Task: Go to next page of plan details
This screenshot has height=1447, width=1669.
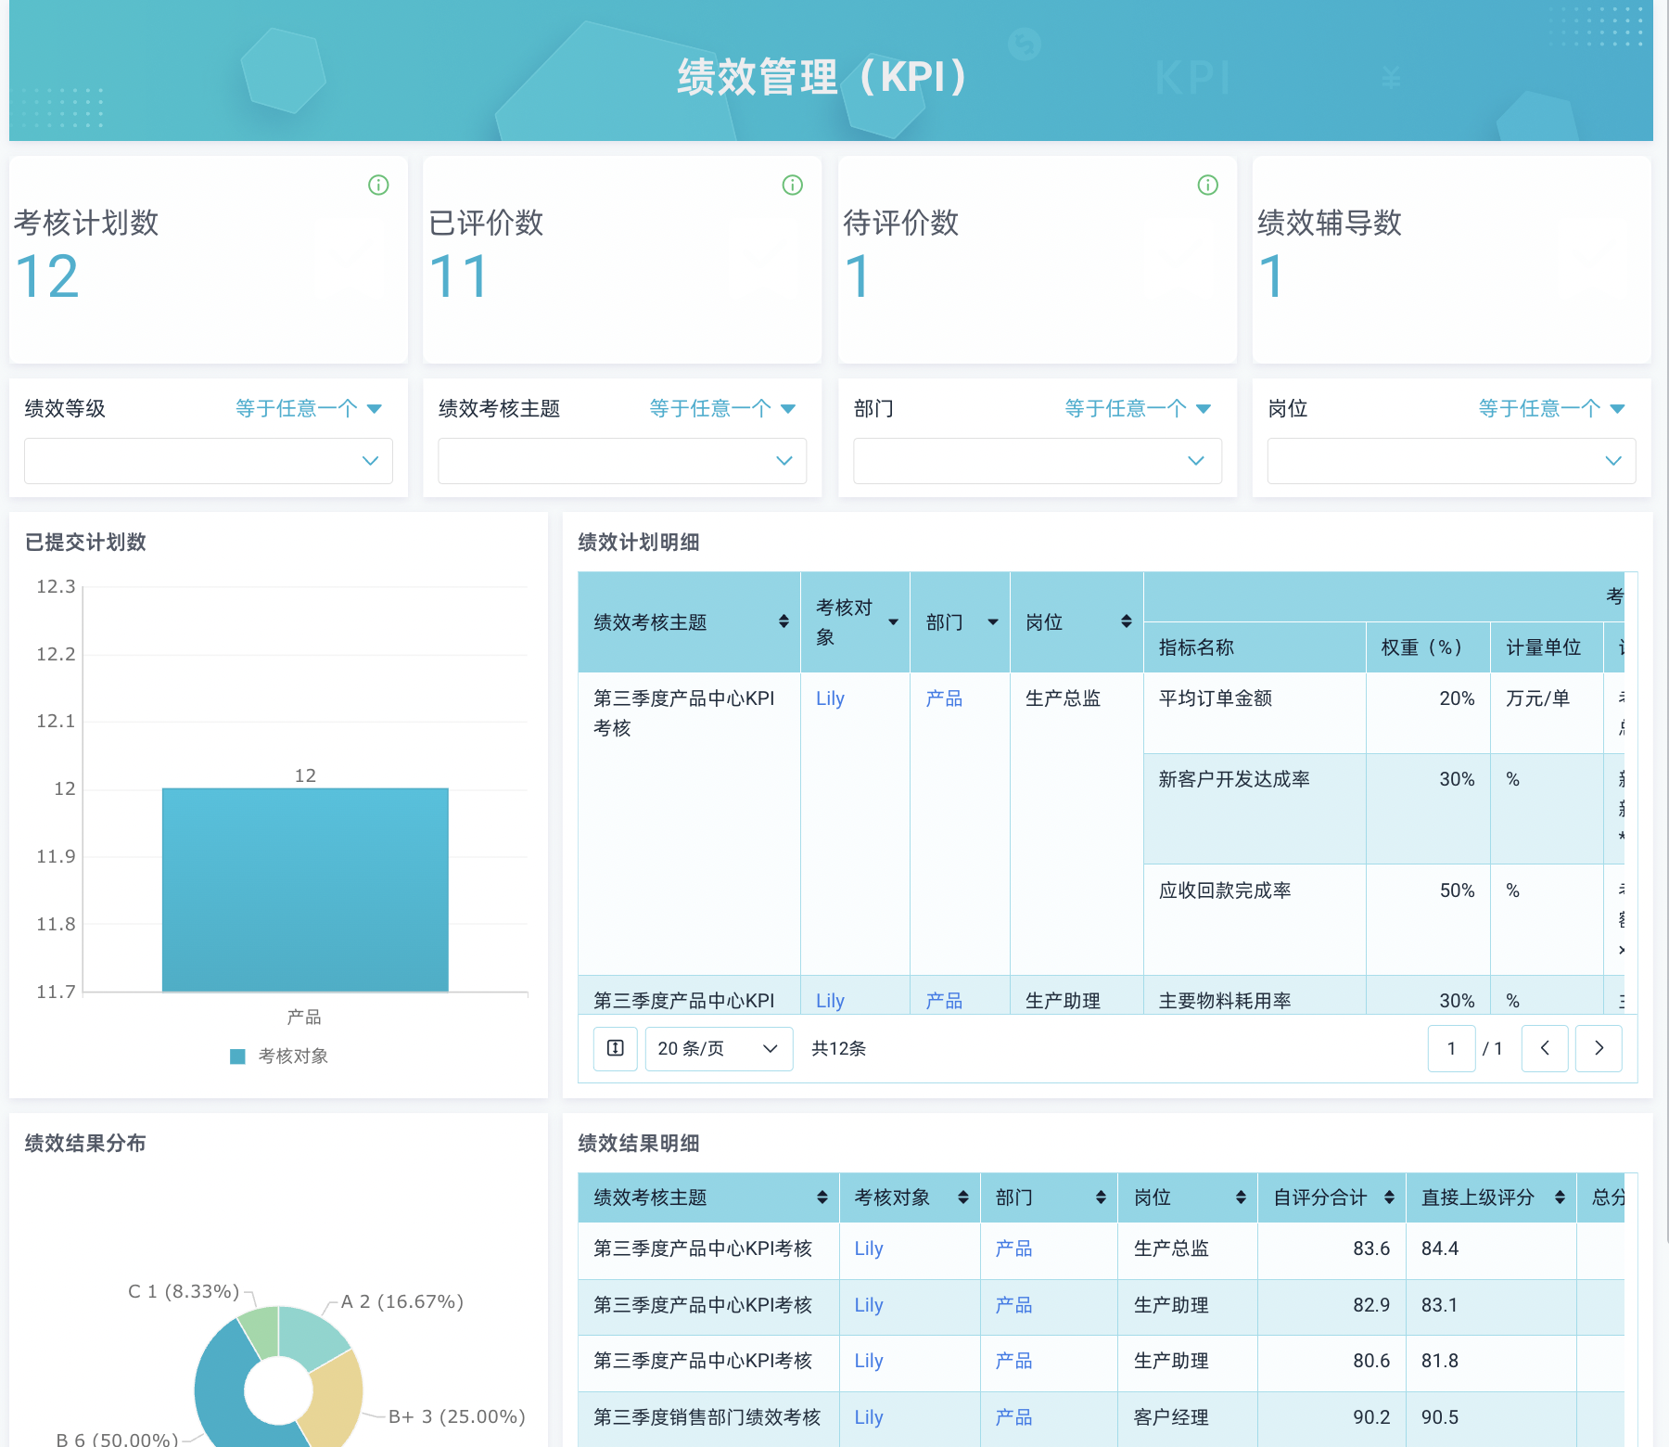Action: point(1599,1048)
